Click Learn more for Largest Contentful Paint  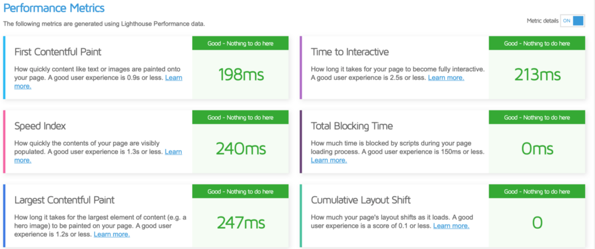(112, 235)
